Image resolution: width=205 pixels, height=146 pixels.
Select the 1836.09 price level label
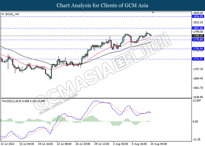pos(198,16)
